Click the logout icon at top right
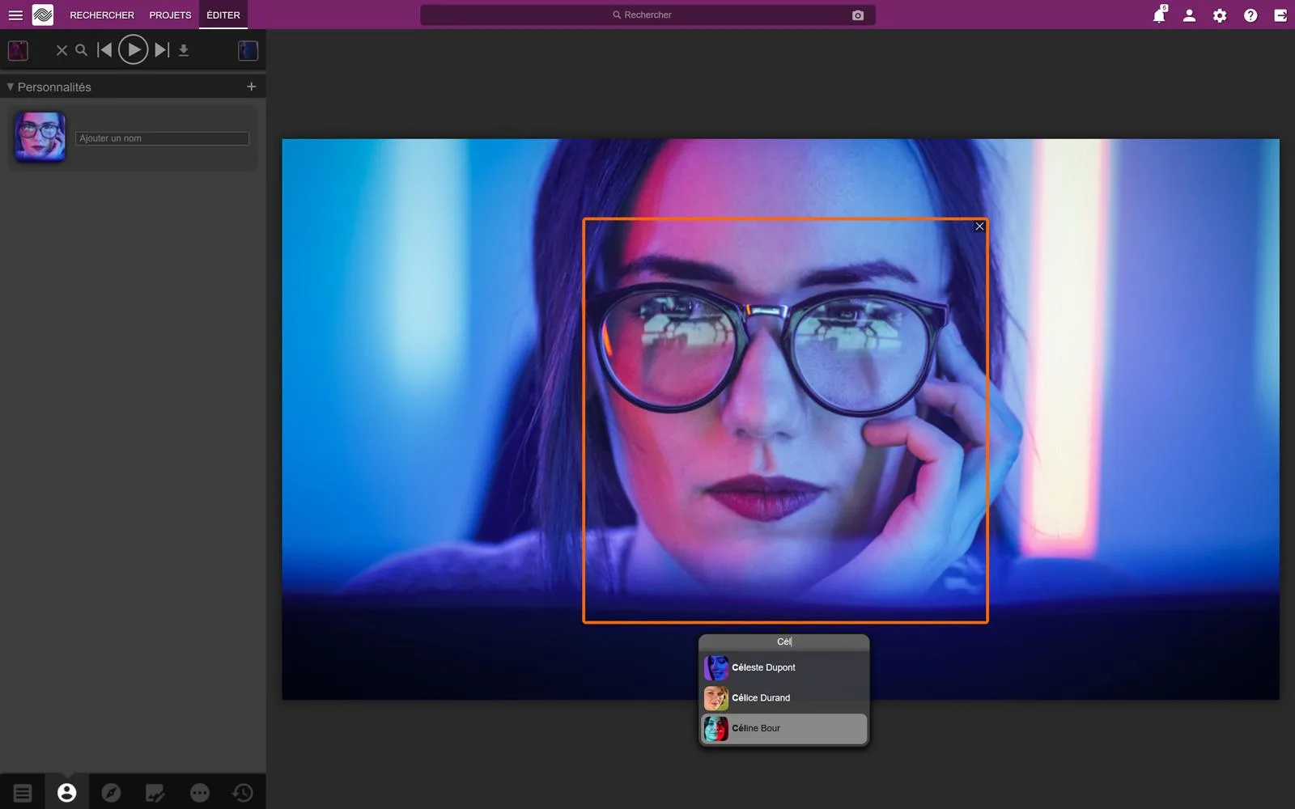 click(x=1280, y=15)
